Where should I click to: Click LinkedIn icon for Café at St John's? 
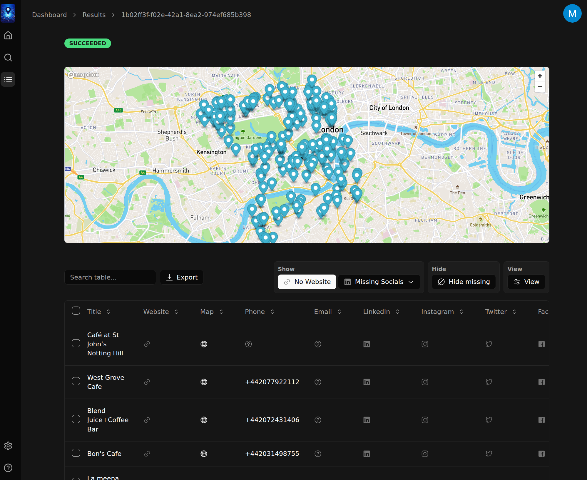tap(367, 344)
